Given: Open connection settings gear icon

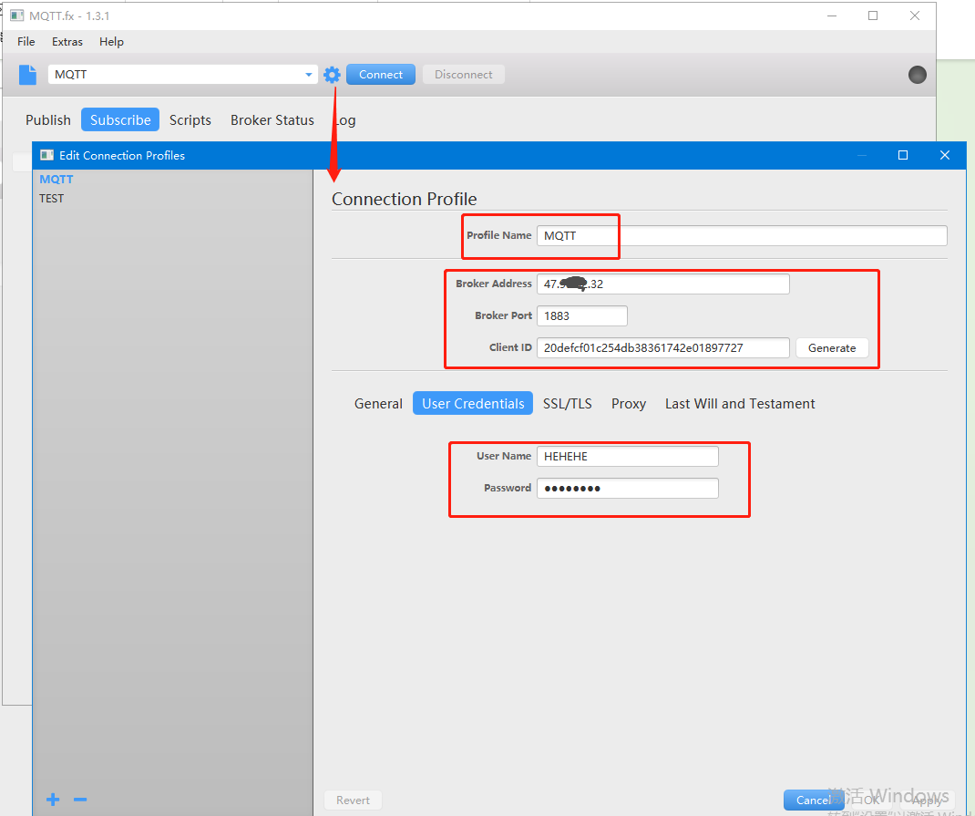Looking at the screenshot, I should 332,75.
